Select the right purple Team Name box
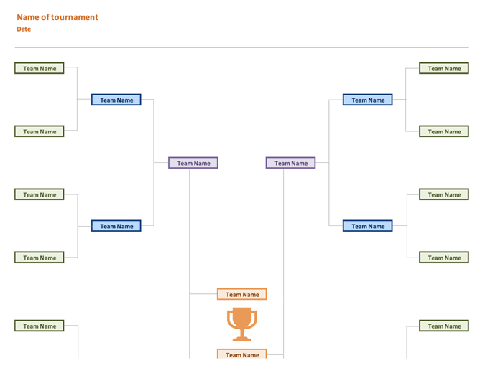This screenshot has height=373, width=485. pos(290,163)
